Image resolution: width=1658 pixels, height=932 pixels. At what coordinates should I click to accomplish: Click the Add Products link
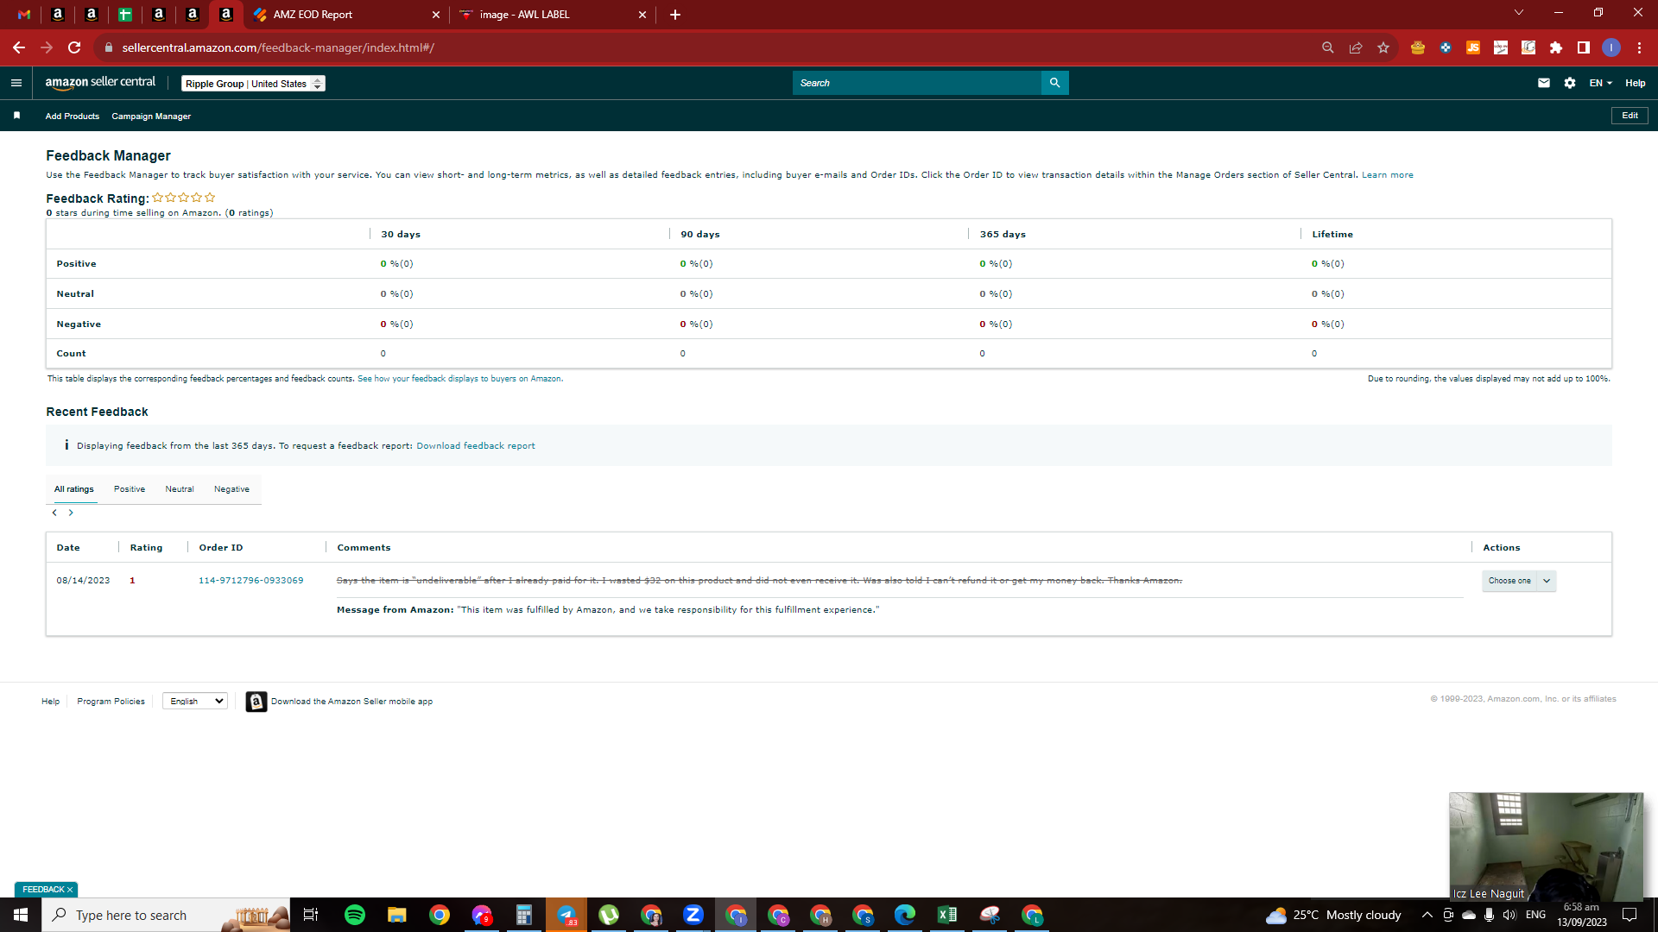tap(73, 116)
